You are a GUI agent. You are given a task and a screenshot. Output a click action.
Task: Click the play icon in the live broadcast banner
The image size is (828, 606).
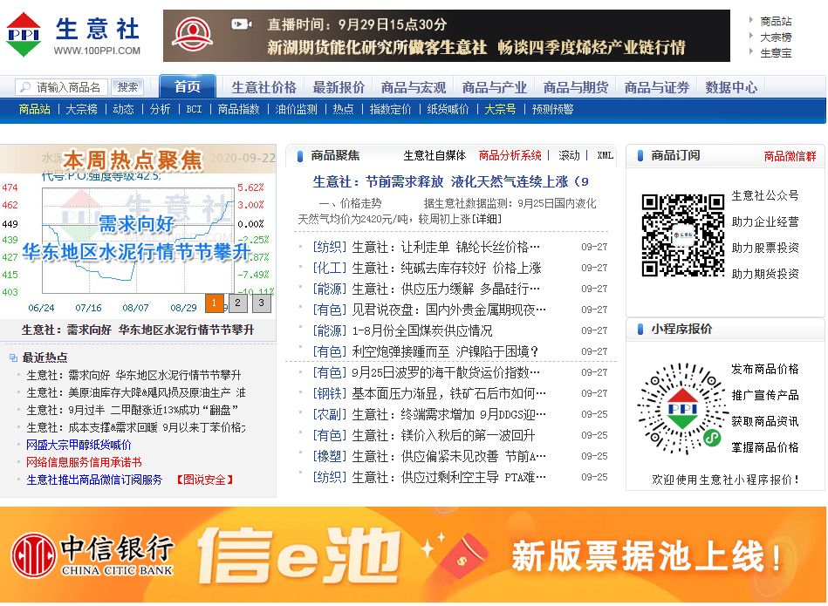(240, 24)
